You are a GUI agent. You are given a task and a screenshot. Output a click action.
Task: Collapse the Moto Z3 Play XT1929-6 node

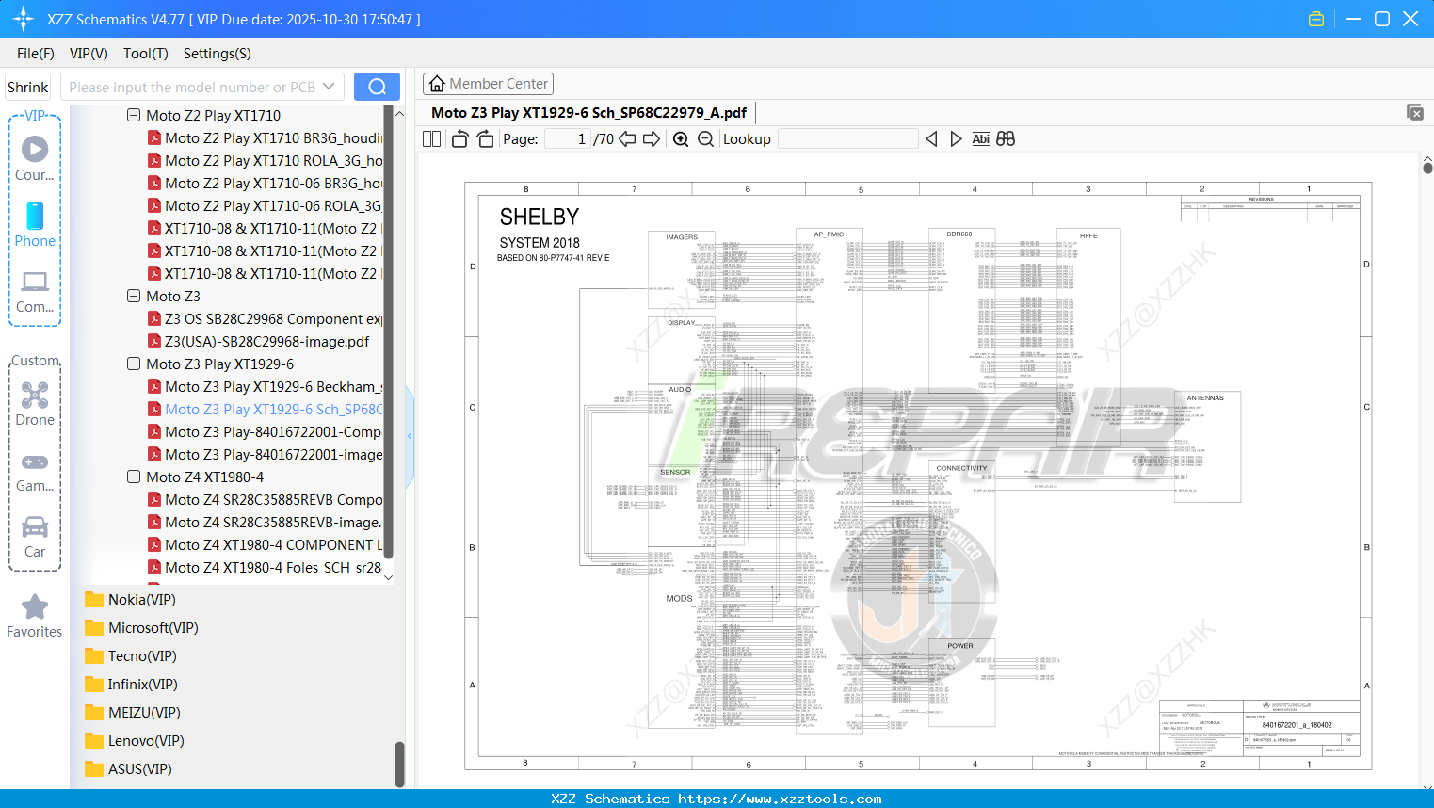pos(134,364)
